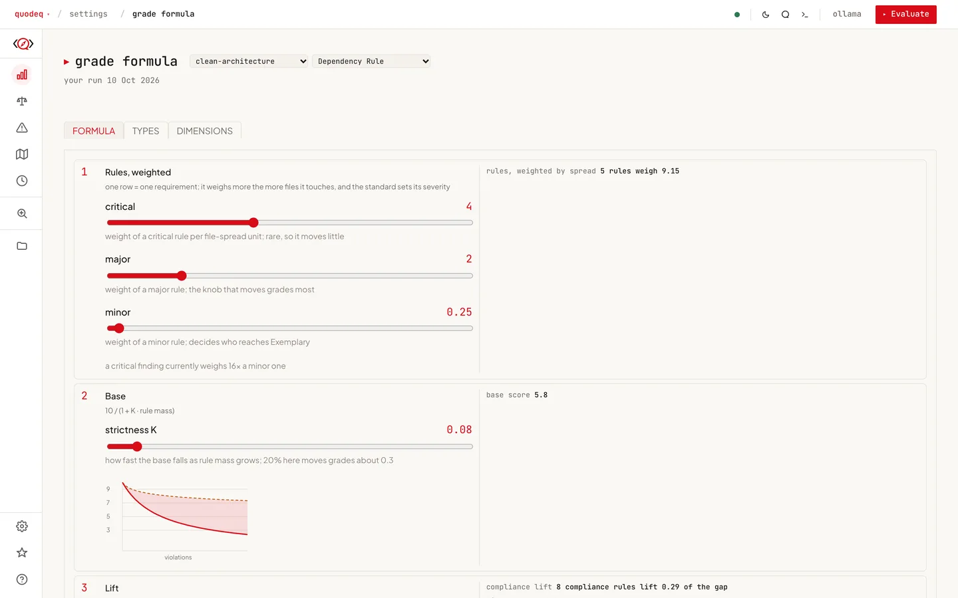This screenshot has width=958, height=598.
Task: Open the folder sidebar icon
Action: click(x=22, y=246)
